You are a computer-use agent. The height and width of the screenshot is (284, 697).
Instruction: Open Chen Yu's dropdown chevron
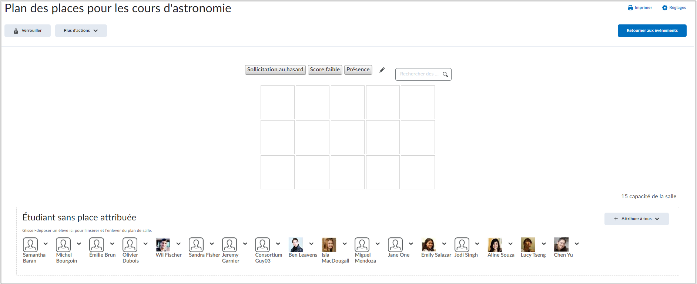point(577,244)
